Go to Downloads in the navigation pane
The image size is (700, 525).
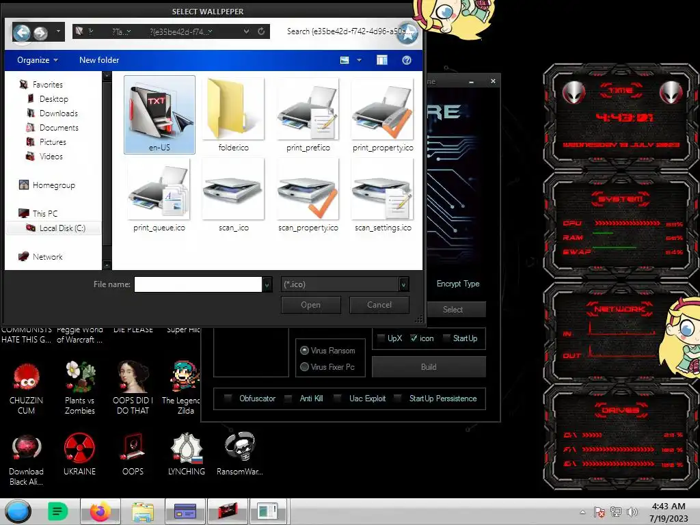pyautogui.click(x=59, y=113)
